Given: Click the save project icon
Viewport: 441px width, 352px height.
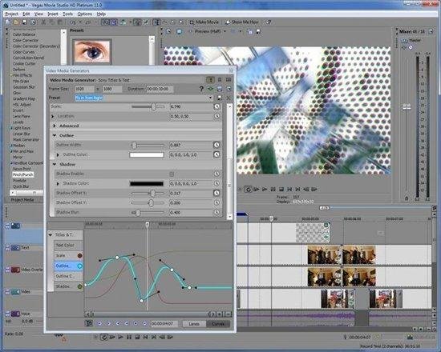Looking at the screenshot, I should (x=25, y=22).
